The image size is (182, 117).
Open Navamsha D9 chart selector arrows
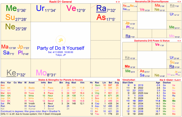179,2
